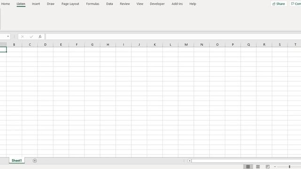Select column N header
Viewport: 301px width, 169px height.
coord(202,45)
